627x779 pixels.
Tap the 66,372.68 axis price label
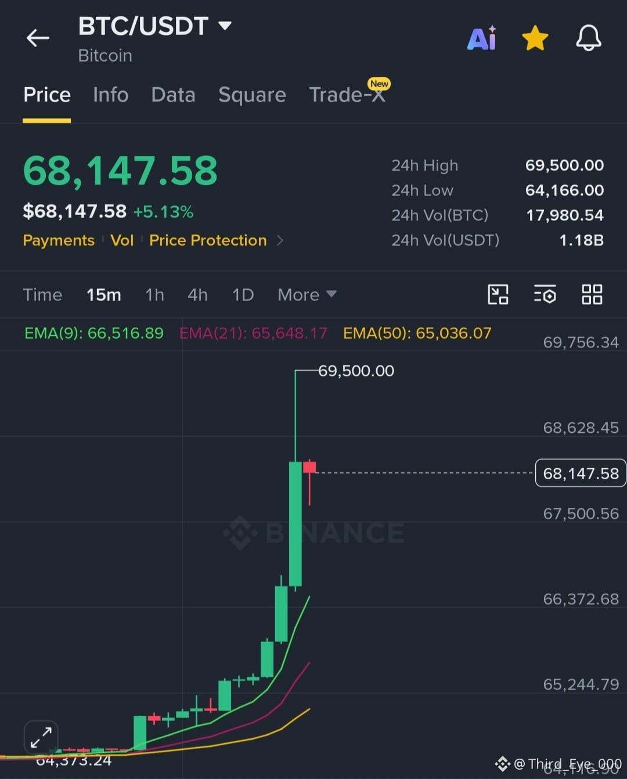(x=581, y=599)
